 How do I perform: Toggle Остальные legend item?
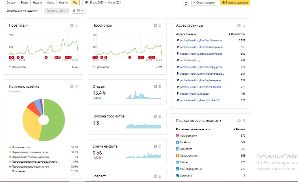pyautogui.click(x=17, y=171)
